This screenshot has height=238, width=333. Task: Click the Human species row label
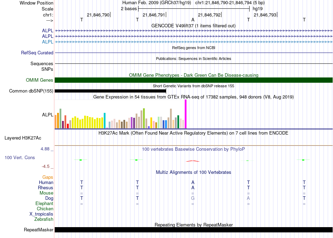tap(46, 182)
